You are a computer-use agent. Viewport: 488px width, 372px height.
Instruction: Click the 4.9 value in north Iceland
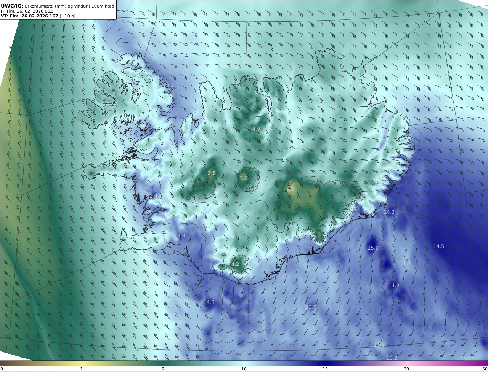pos(256,129)
